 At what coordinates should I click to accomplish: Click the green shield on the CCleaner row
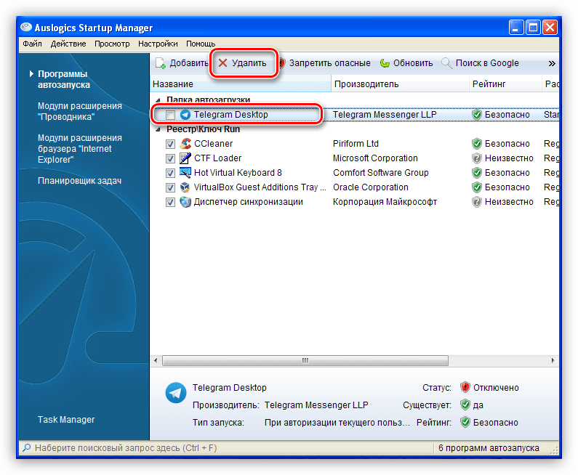click(x=477, y=144)
